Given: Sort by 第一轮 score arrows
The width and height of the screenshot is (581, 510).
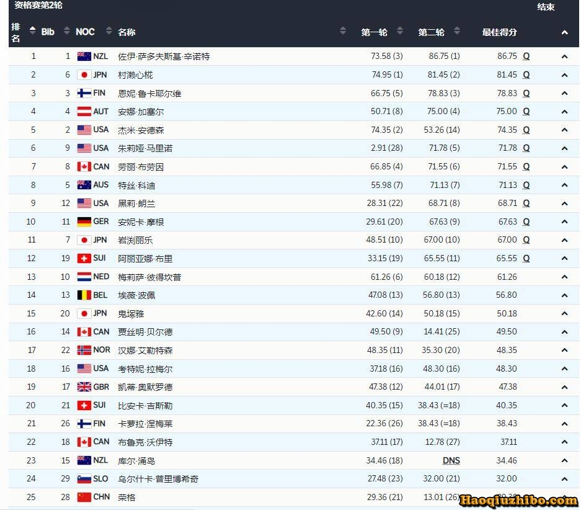Looking at the screenshot, I should pos(400,30).
